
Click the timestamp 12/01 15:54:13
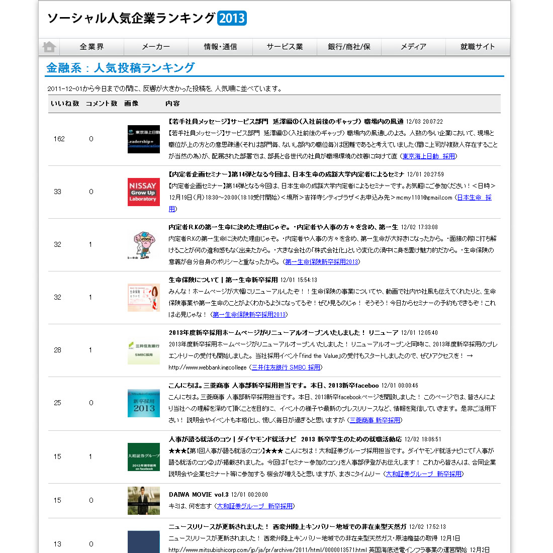[x=299, y=280]
